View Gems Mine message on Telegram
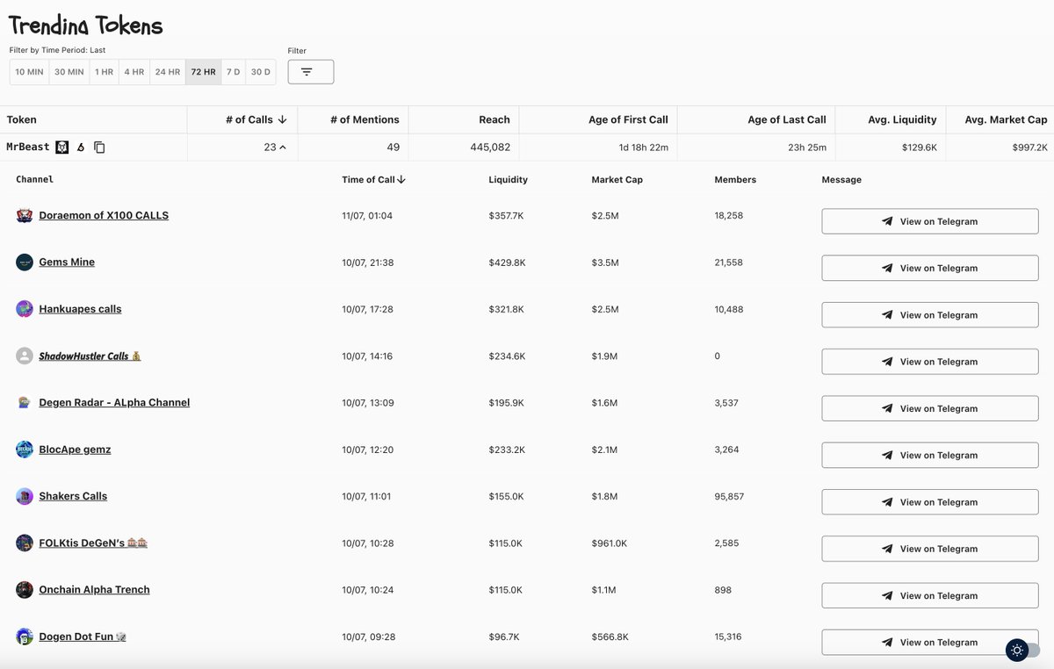Viewport: 1054px width, 669px height. [930, 268]
